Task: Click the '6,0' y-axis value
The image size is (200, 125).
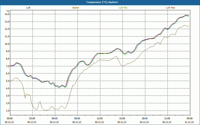Action: click(x=8, y=73)
